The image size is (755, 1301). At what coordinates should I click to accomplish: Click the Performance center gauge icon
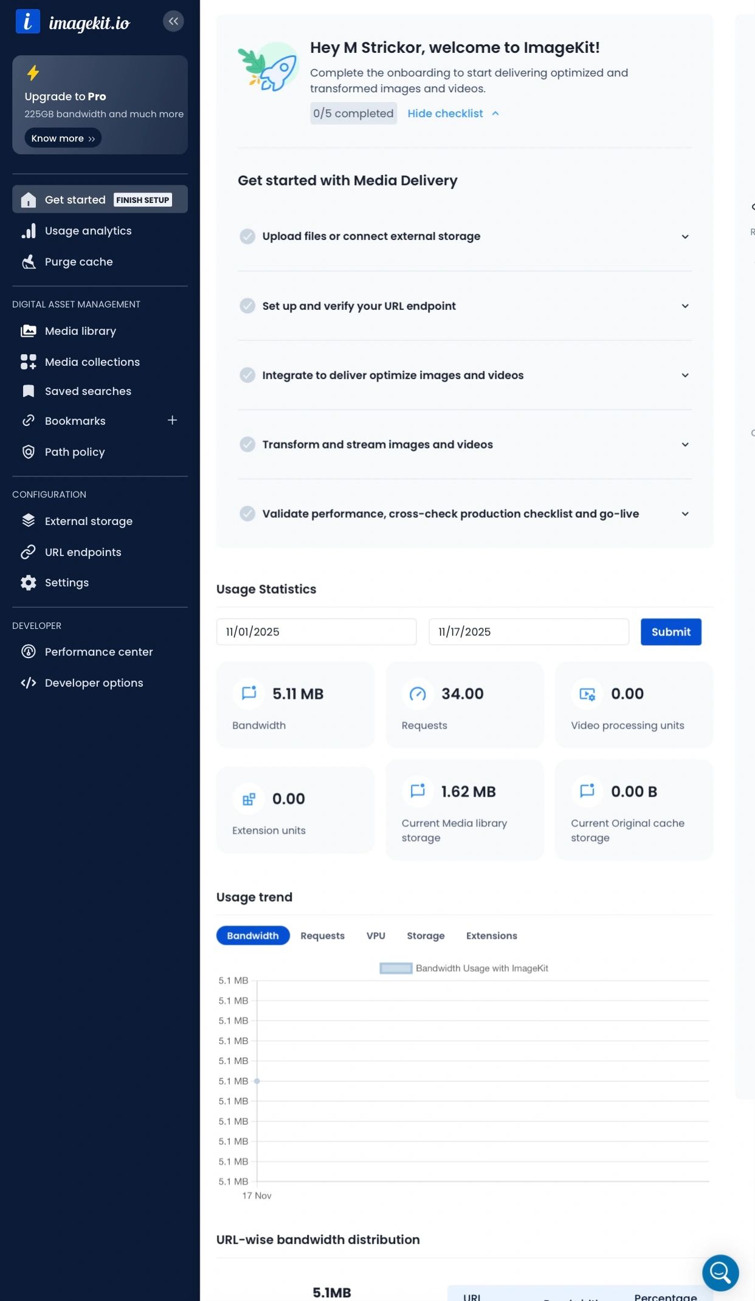click(29, 652)
